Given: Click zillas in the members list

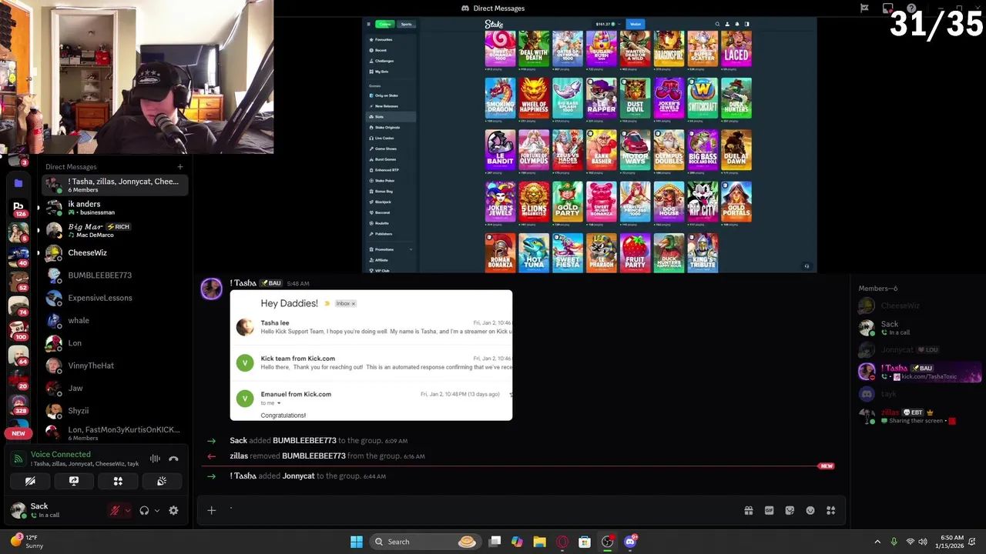Looking at the screenshot, I should (920, 416).
